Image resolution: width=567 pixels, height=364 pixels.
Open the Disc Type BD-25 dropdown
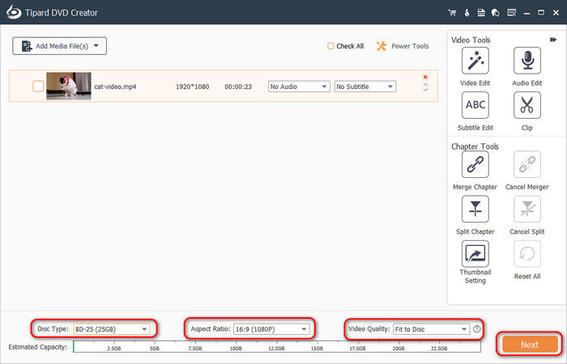coord(112,329)
